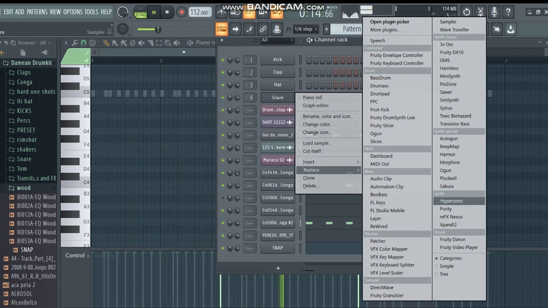The height and width of the screenshot is (308, 548).
Task: Toggle the metronome icon in the top toolbar
Action: pos(222,13)
